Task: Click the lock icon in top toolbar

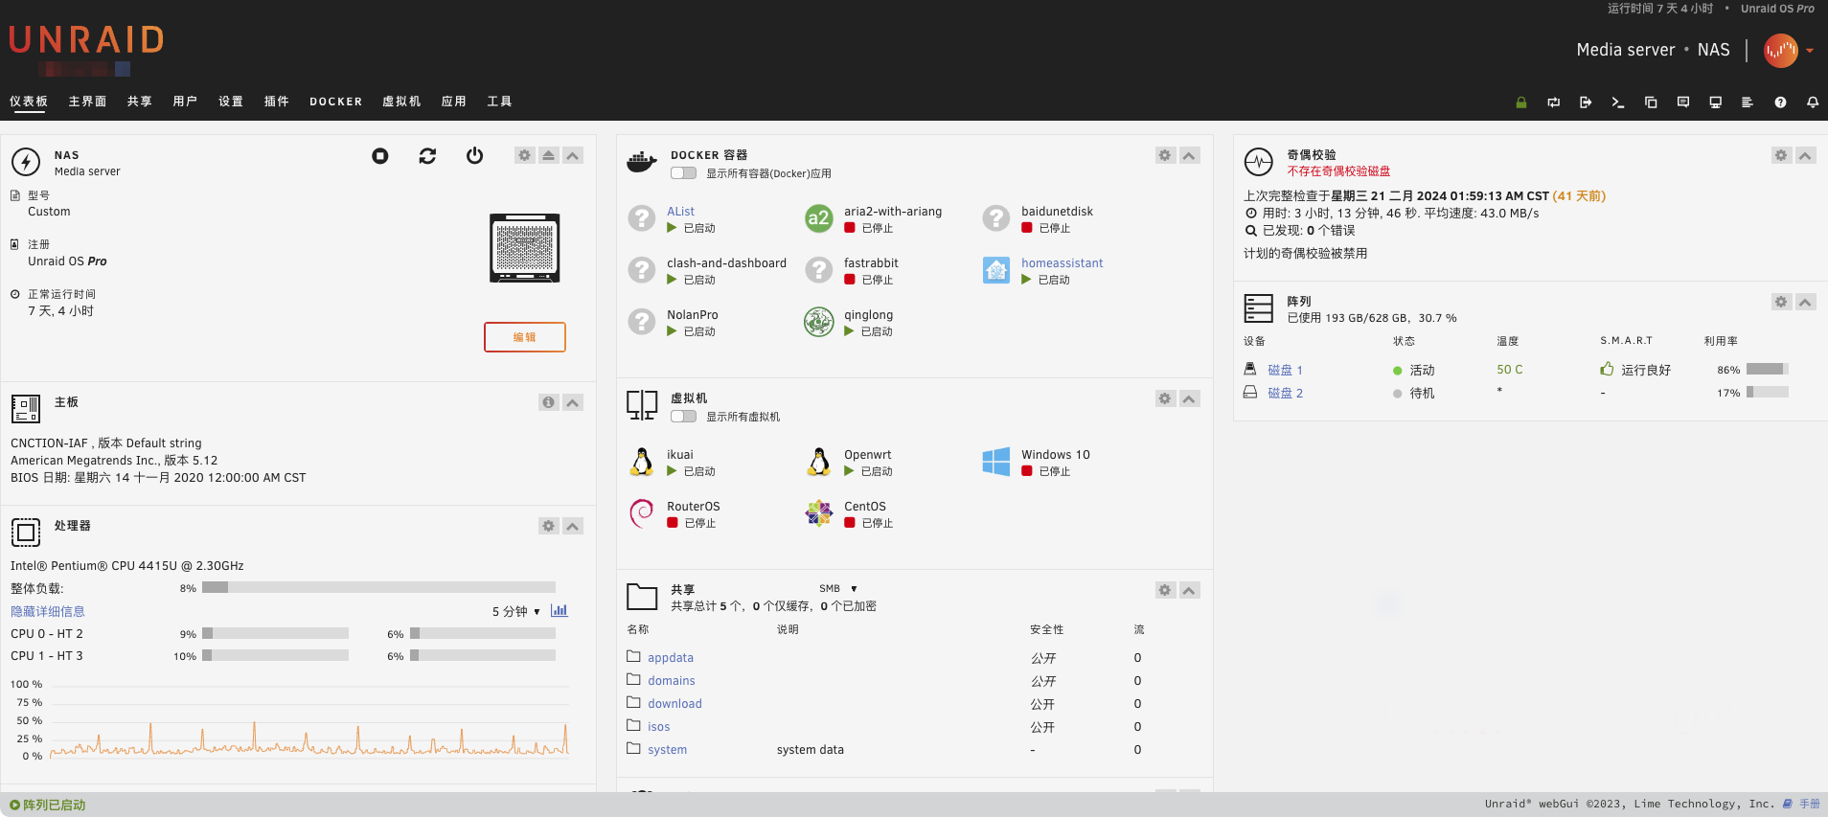Action: click(x=1520, y=102)
